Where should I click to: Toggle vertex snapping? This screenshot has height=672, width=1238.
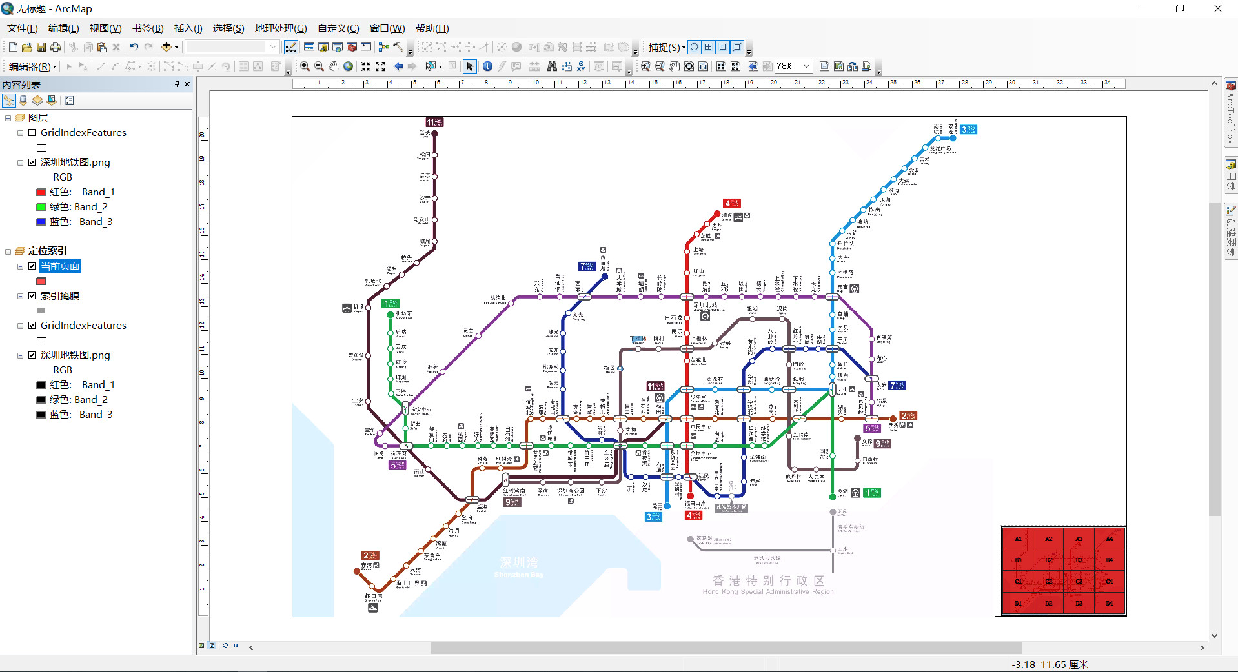(723, 47)
